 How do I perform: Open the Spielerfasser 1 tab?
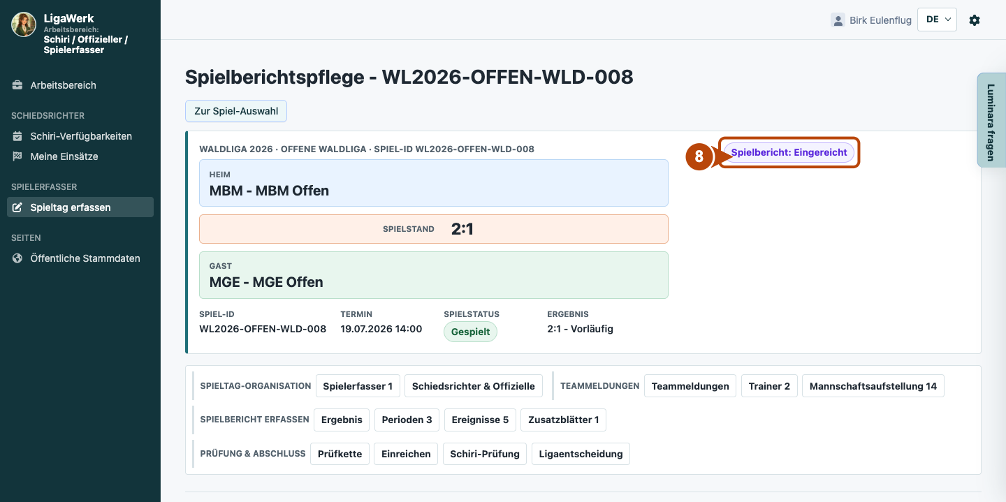coord(358,386)
